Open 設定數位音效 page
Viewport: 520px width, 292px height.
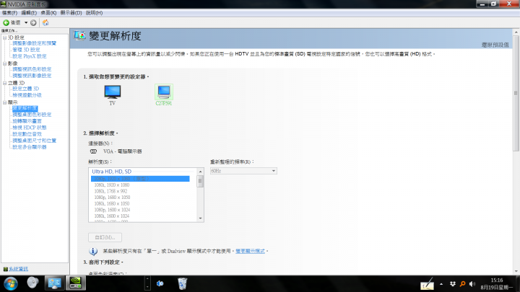[x=27, y=134]
